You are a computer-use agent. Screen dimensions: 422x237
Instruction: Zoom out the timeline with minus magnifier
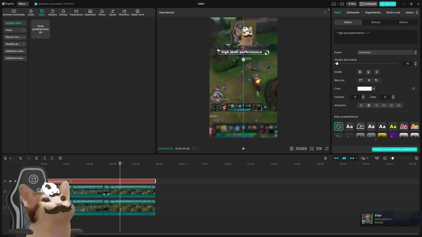[385, 158]
